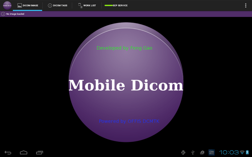Open the app overflow menu
The height and width of the screenshot is (157, 252).
coord(245,5)
